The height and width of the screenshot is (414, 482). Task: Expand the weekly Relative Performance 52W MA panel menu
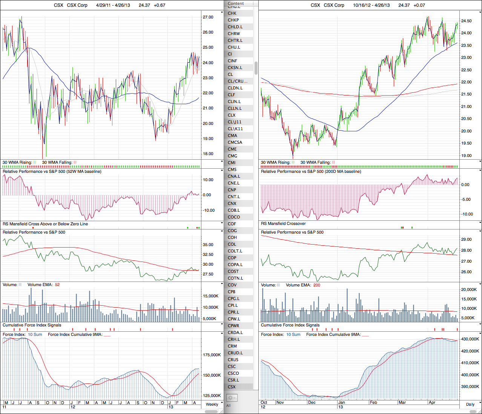tap(222, 171)
